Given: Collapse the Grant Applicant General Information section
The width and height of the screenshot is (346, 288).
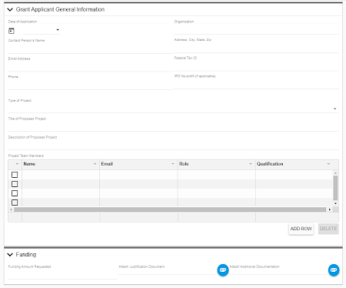Looking at the screenshot, I should point(10,9).
